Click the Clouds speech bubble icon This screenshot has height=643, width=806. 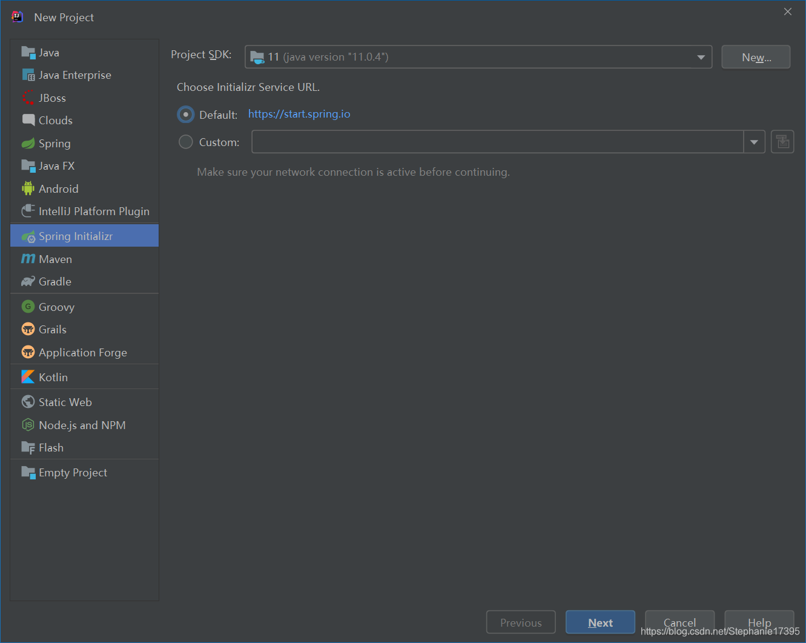(28, 120)
